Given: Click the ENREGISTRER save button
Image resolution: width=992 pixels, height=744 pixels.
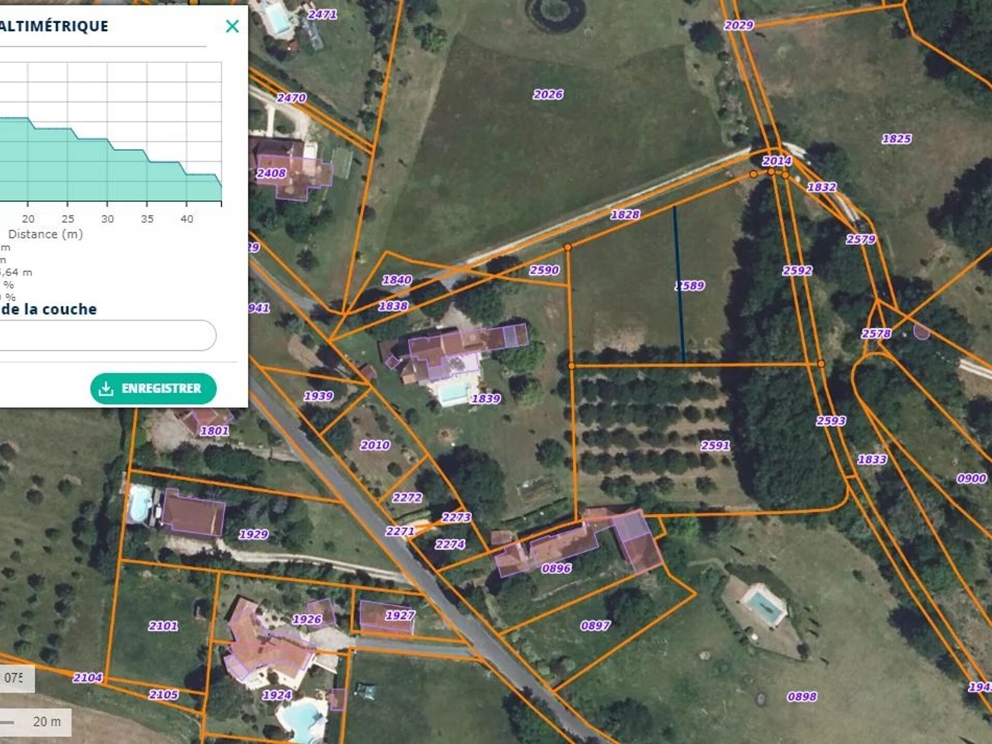Looking at the screenshot, I should 153,389.
